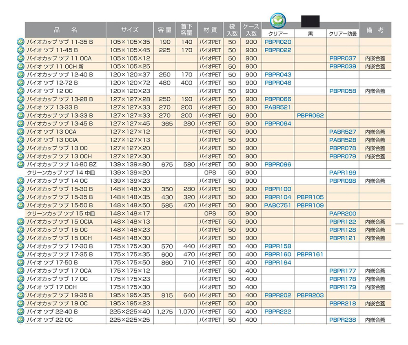408x345 pixels.
Task: Open product code PBPR062 in black column
Action: point(310,115)
